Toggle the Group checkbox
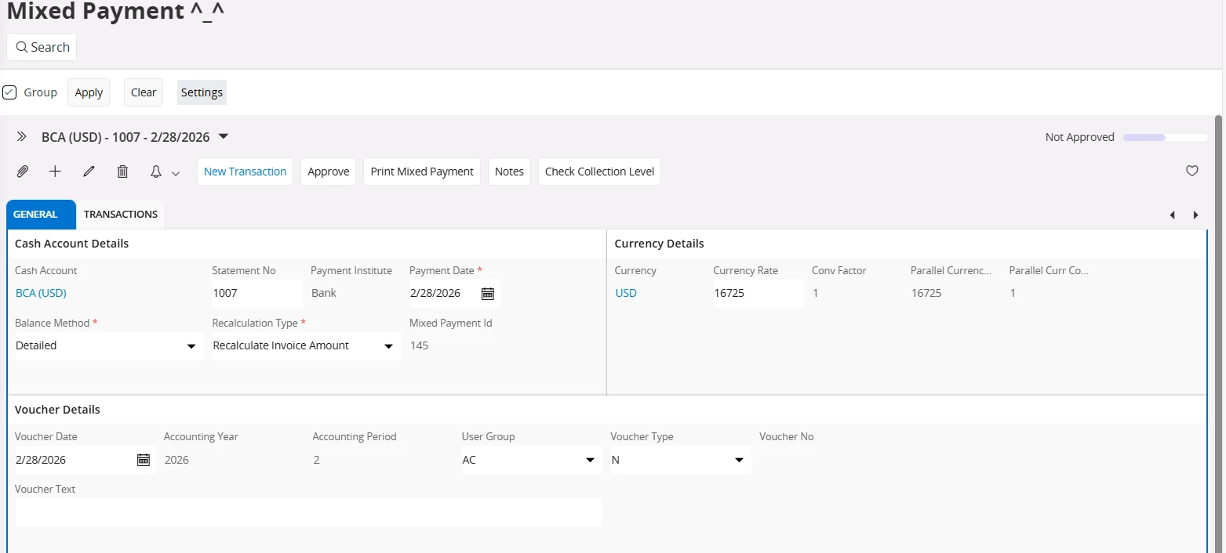The height and width of the screenshot is (553, 1226). click(x=9, y=92)
